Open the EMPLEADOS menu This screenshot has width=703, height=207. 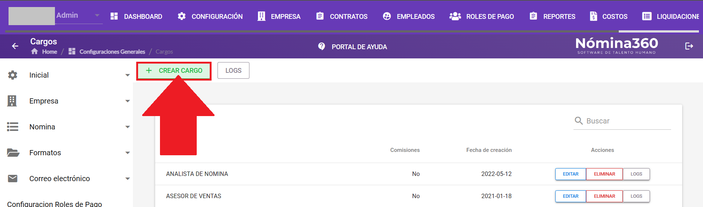click(409, 17)
